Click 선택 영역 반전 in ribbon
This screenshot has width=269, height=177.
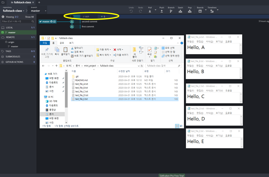tap(171, 56)
